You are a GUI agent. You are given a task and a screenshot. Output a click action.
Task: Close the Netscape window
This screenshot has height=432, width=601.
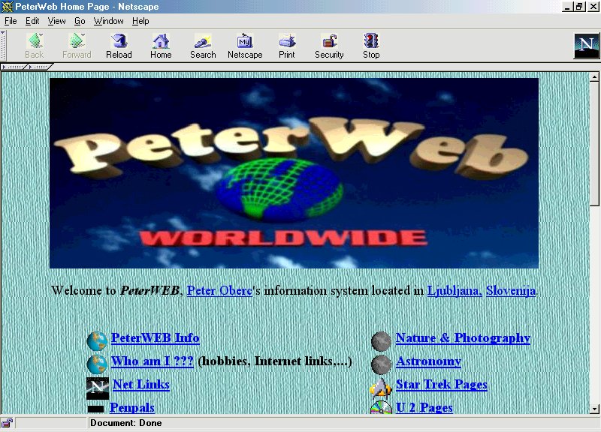pos(592,7)
